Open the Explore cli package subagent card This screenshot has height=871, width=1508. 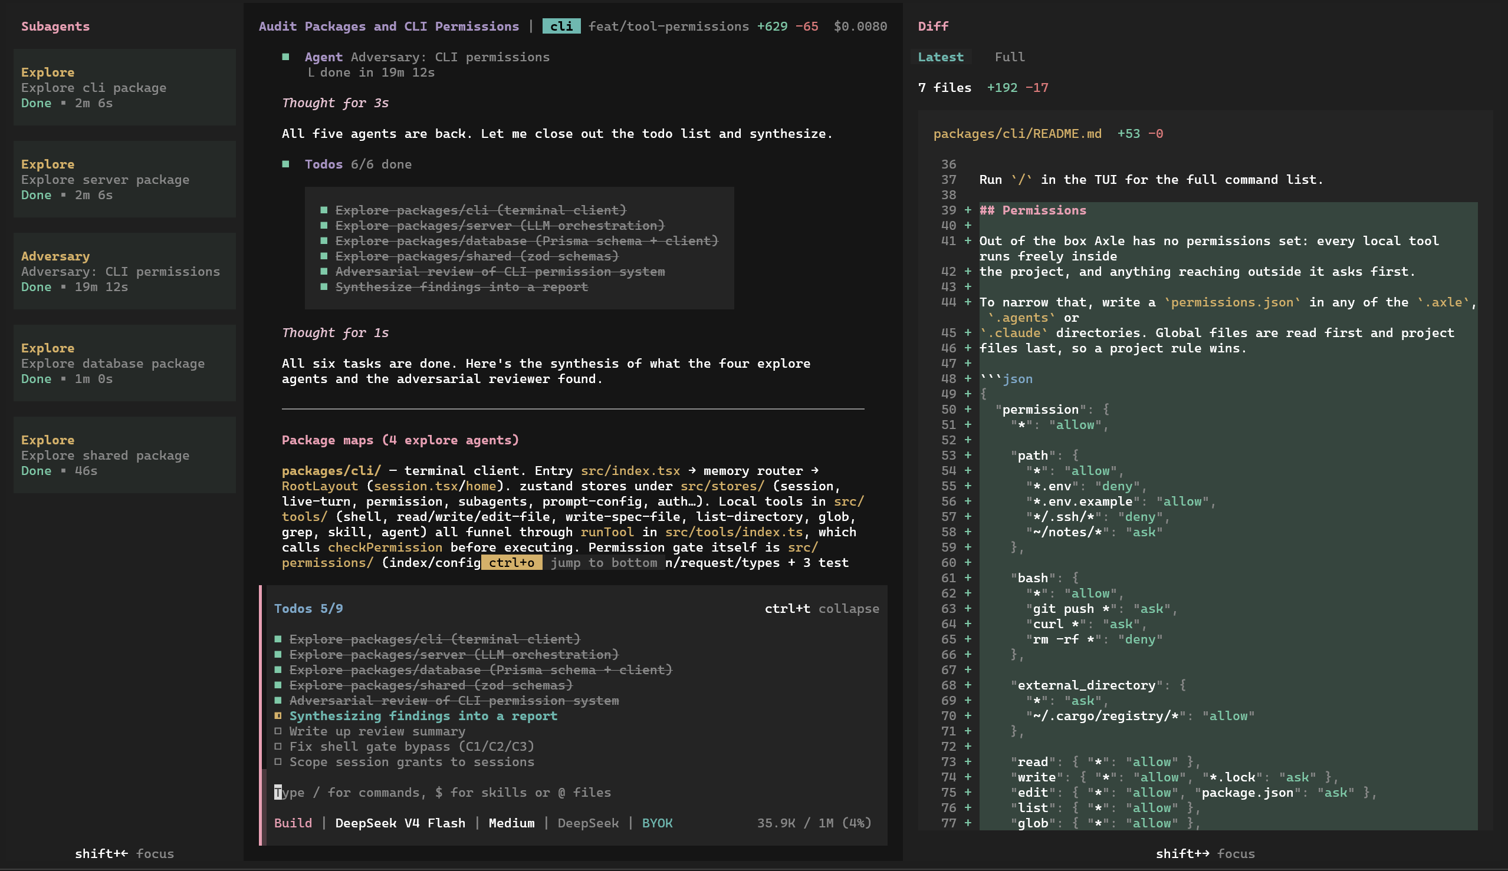pyautogui.click(x=124, y=87)
